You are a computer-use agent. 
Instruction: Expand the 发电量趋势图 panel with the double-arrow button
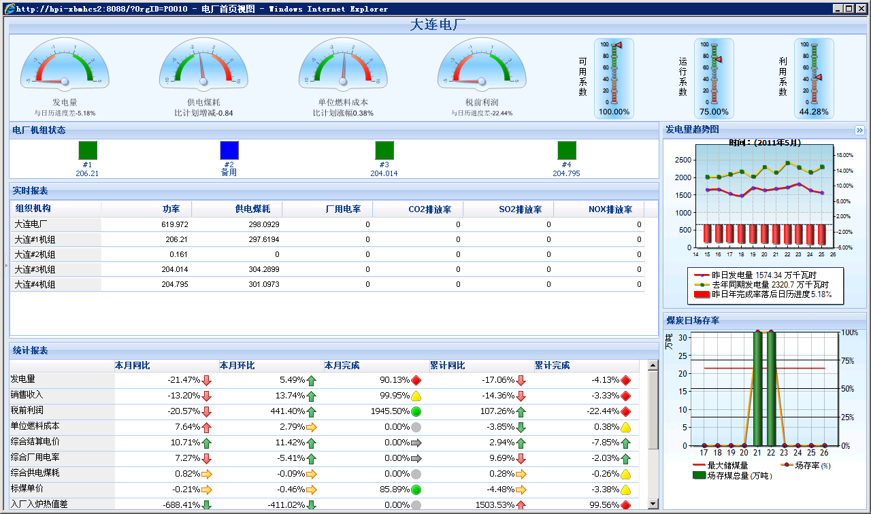point(859,130)
